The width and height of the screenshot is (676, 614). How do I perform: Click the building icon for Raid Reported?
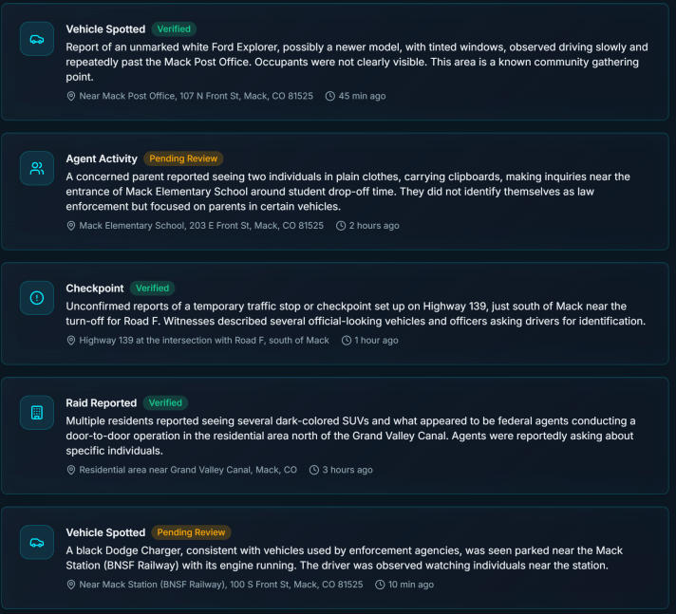(37, 413)
